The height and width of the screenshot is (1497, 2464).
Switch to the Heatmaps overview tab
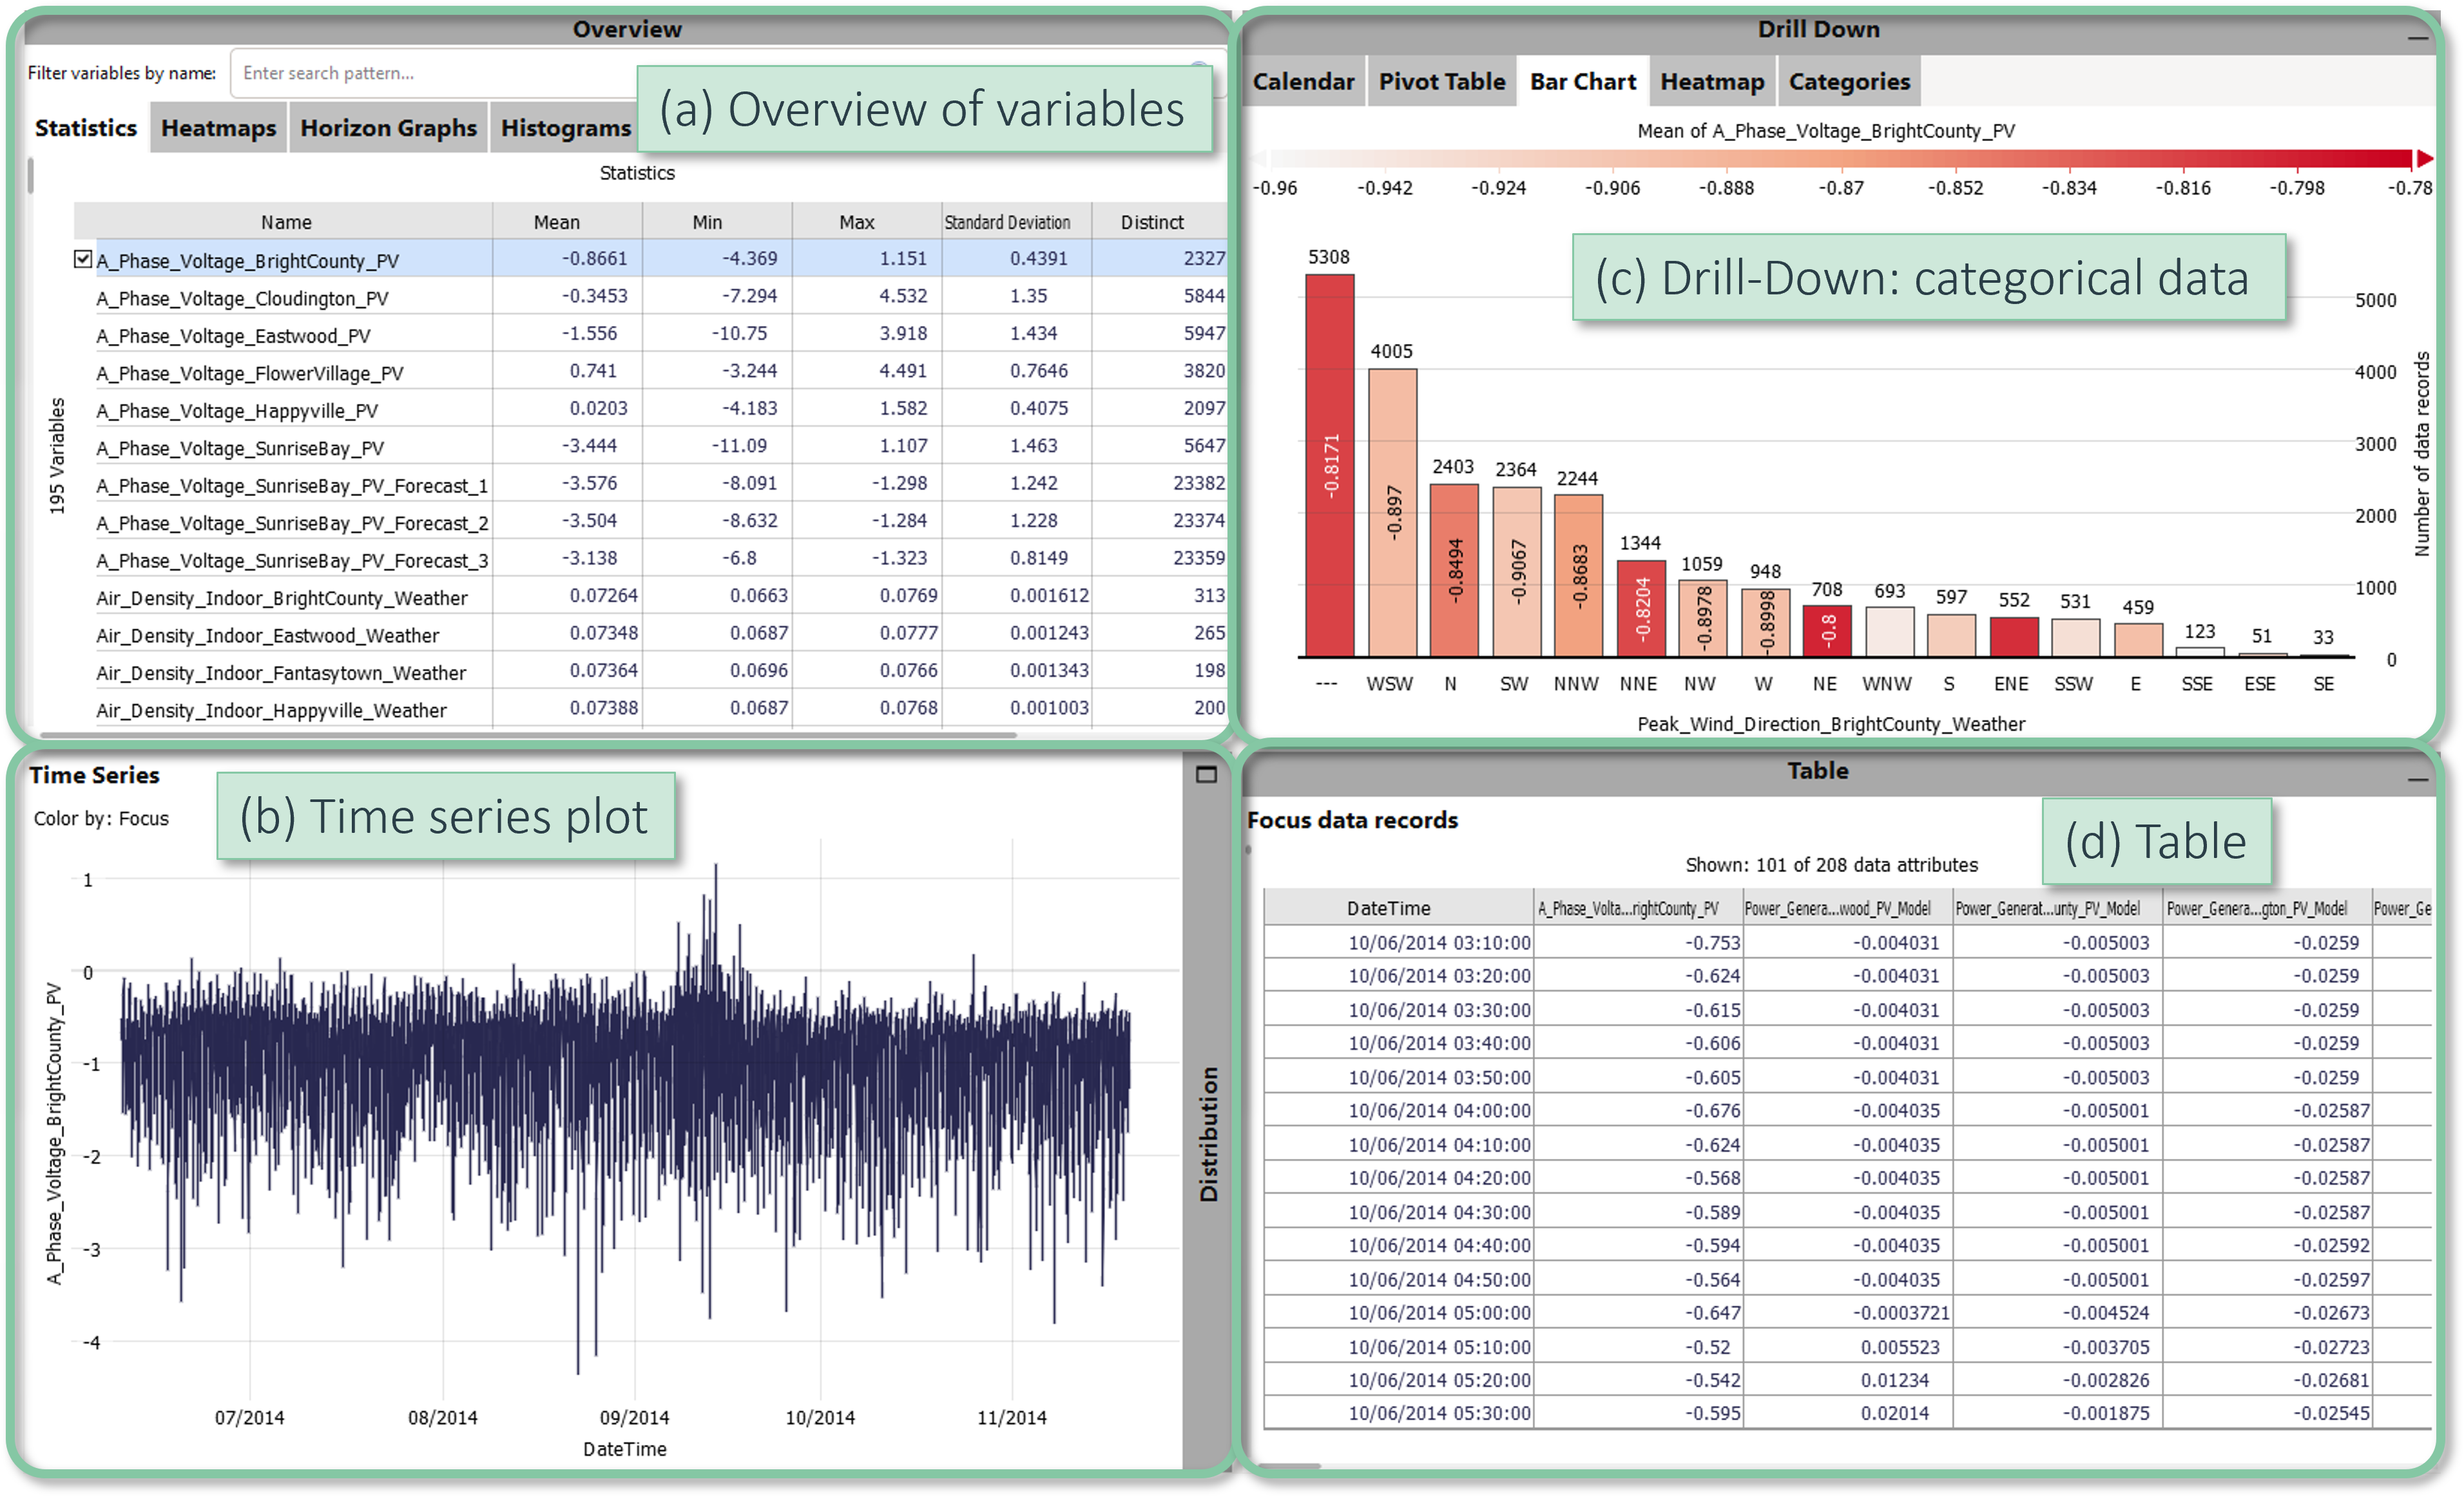click(x=218, y=128)
